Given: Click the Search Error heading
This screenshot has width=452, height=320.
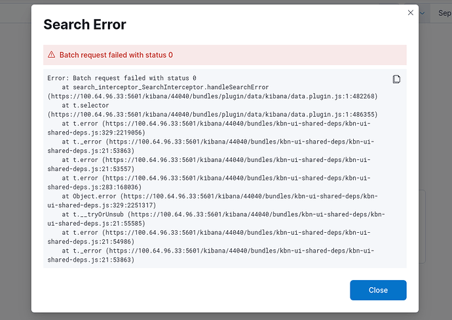Looking at the screenshot, I should tap(85, 25).
